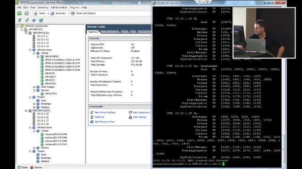This screenshot has width=302, height=169.
Task: Click the grey forward navigation arrow
Action: [x=26, y=13]
